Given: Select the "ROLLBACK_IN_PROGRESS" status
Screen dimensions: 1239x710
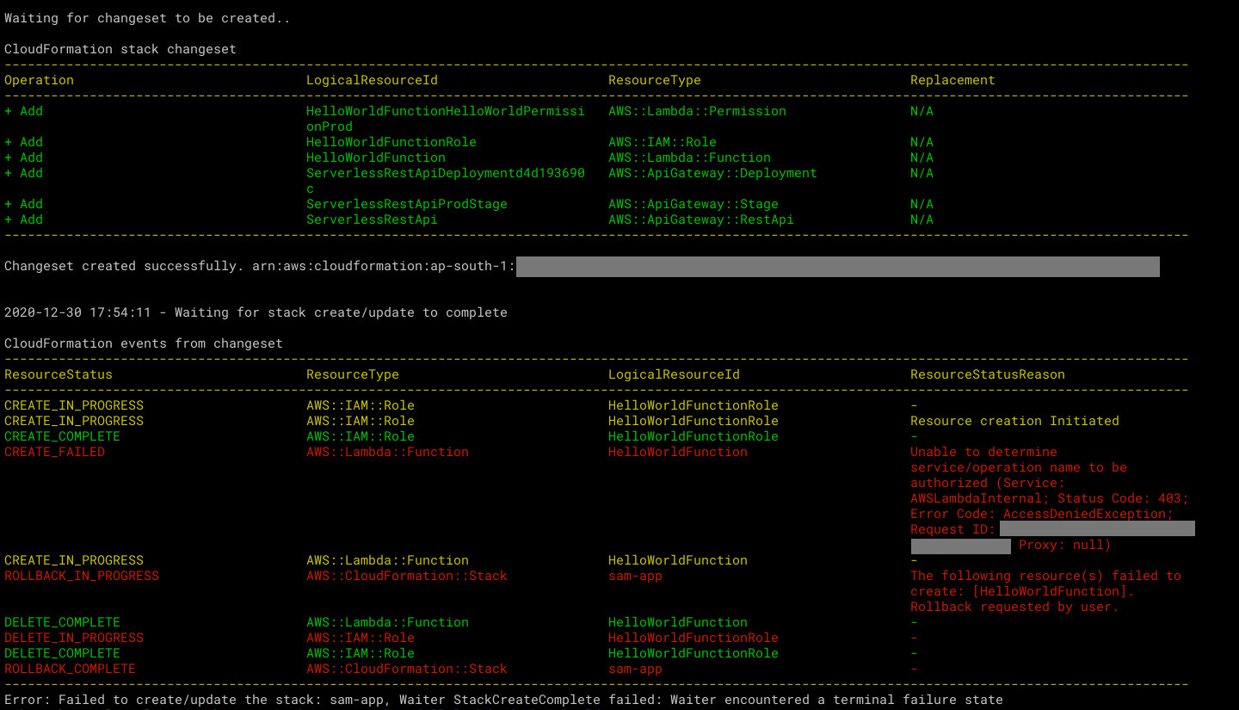Looking at the screenshot, I should 82,576.
